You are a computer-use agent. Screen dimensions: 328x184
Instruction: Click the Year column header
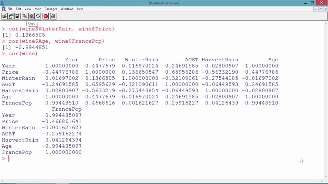pyautogui.click(x=71, y=60)
